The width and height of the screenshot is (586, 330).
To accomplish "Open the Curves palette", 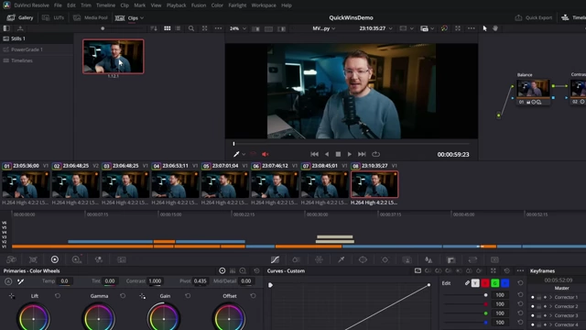I will [x=275, y=259].
